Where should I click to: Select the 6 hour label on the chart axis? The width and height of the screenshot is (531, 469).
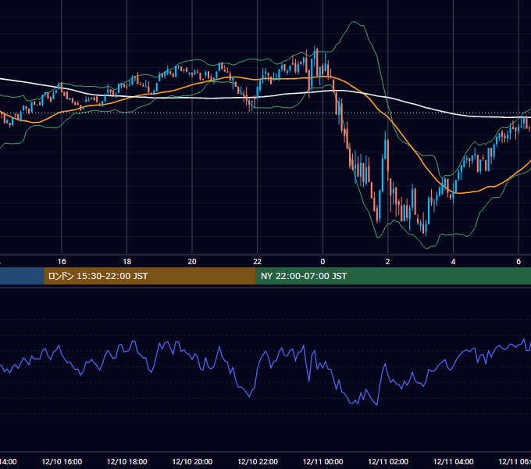pyautogui.click(x=519, y=262)
